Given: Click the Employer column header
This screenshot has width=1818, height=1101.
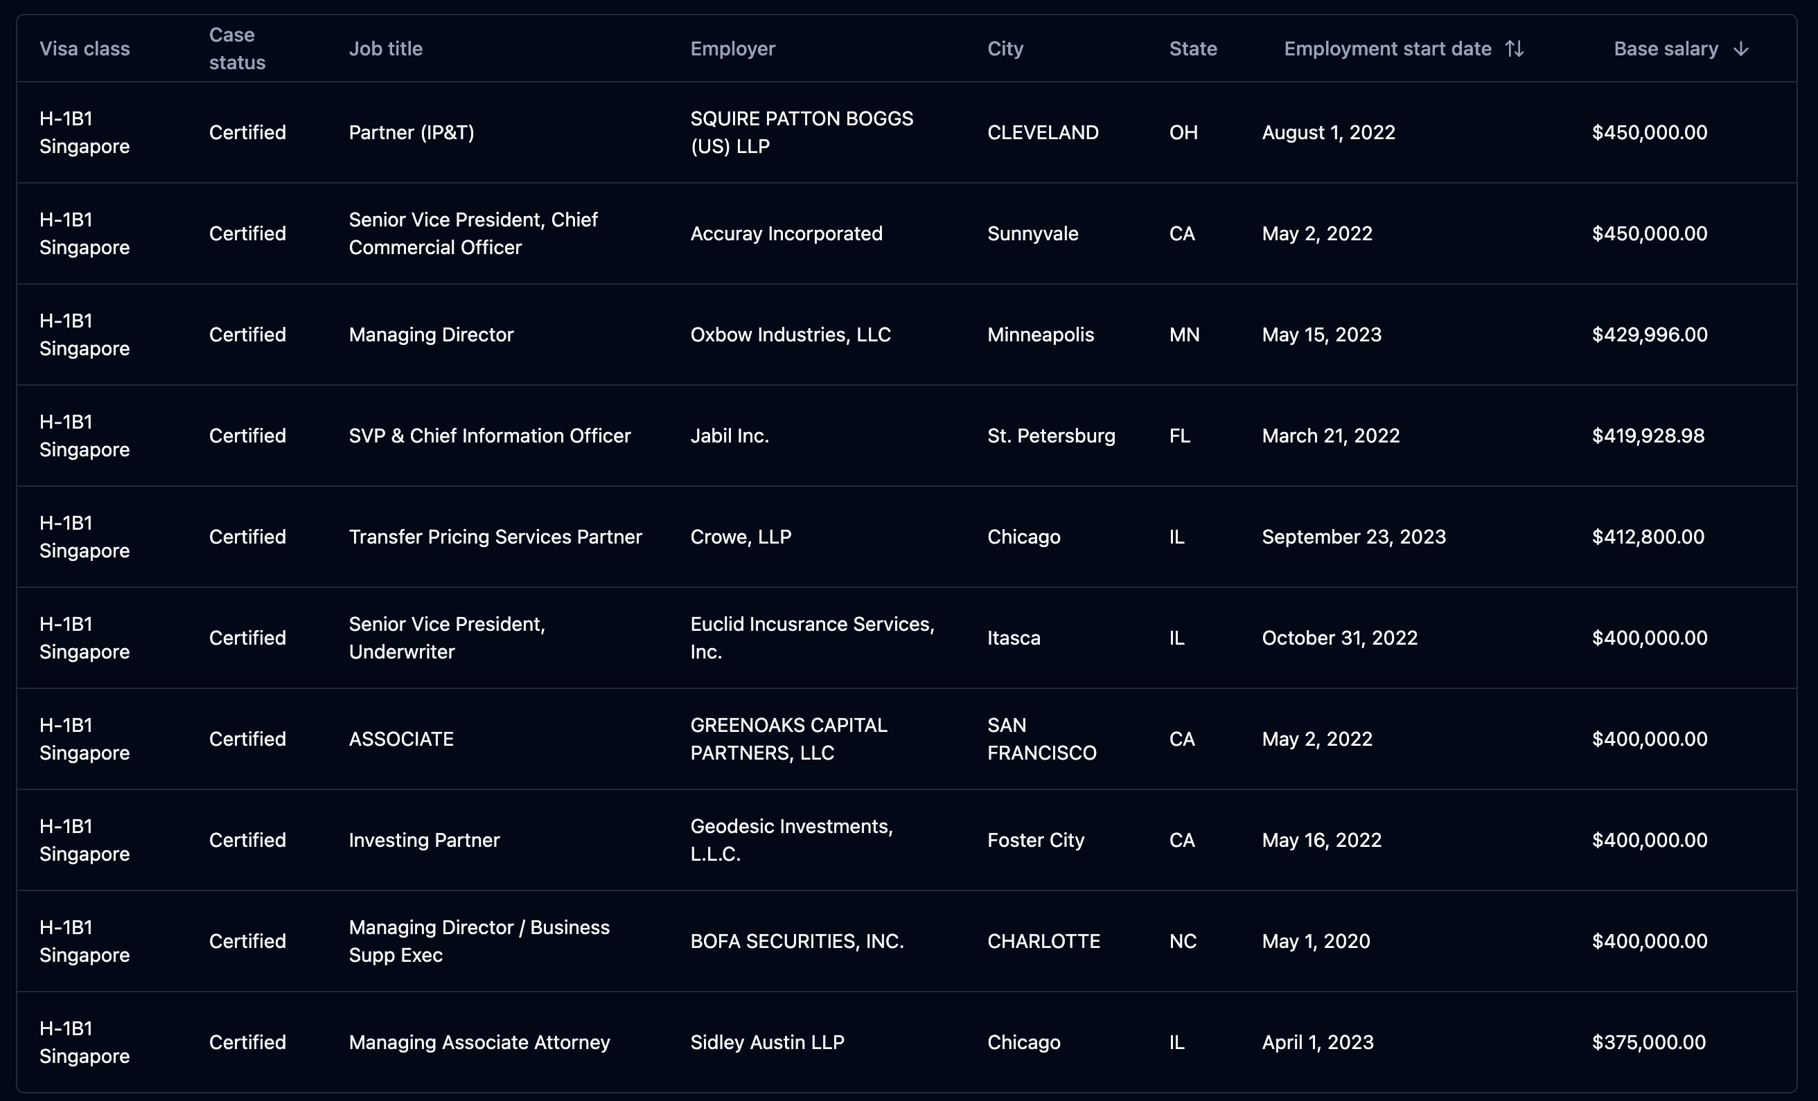Looking at the screenshot, I should point(732,48).
